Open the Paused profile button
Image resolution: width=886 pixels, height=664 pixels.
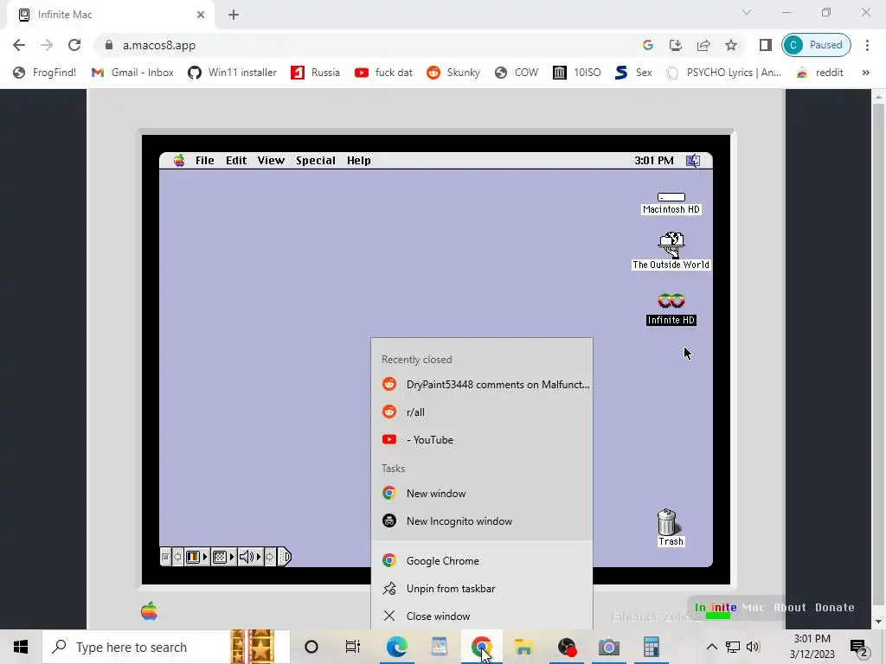[816, 45]
